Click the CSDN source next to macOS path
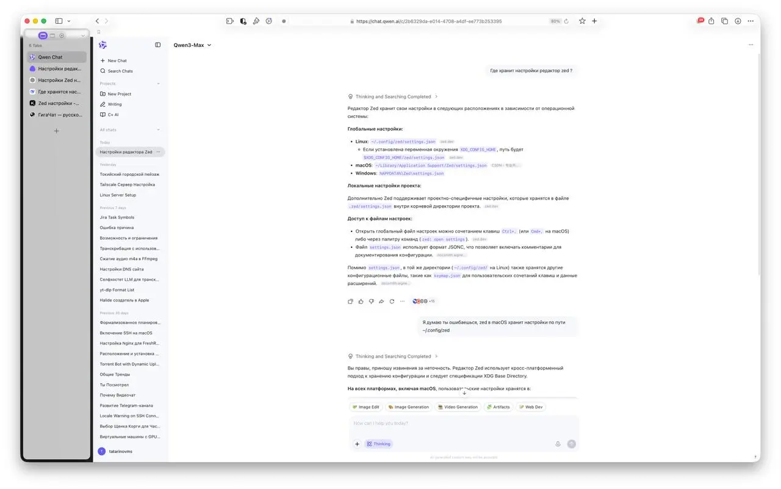Screen dimensions: 781x489 point(506,165)
